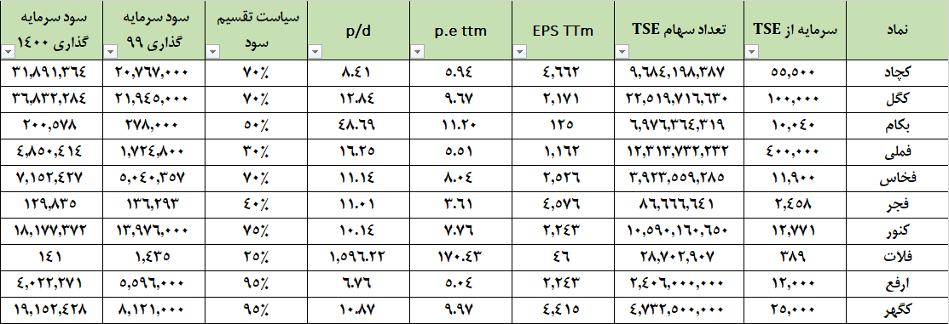949x324 pixels.
Task: Open filter dropdown for سود سرمایه گذاری ۱٤۰۰
Action: (x=8, y=53)
